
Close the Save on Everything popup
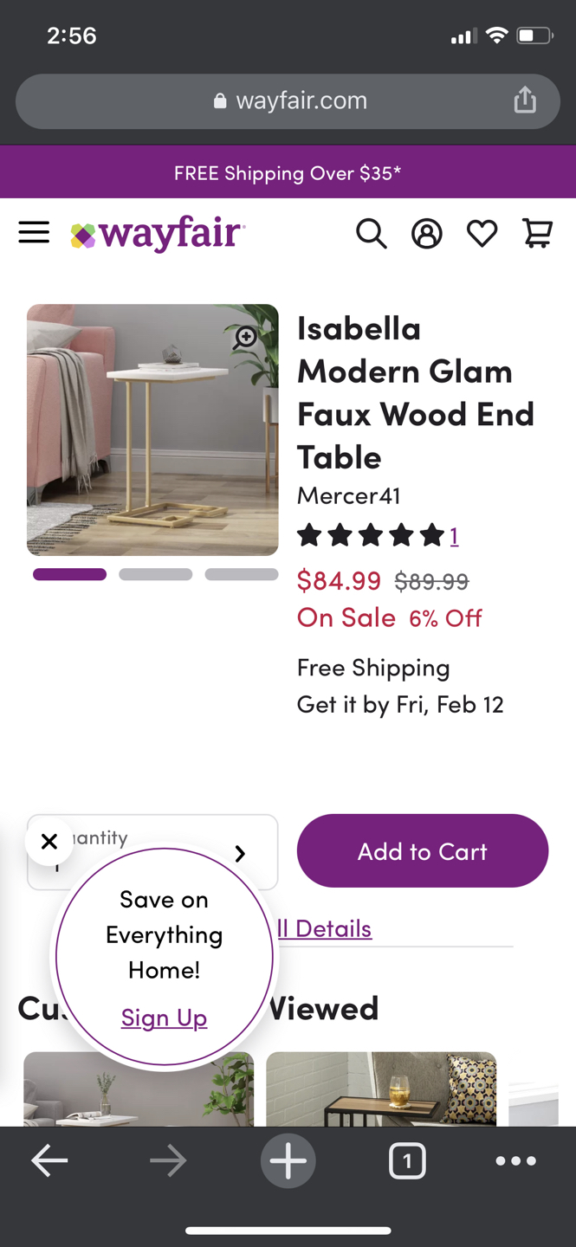49,841
